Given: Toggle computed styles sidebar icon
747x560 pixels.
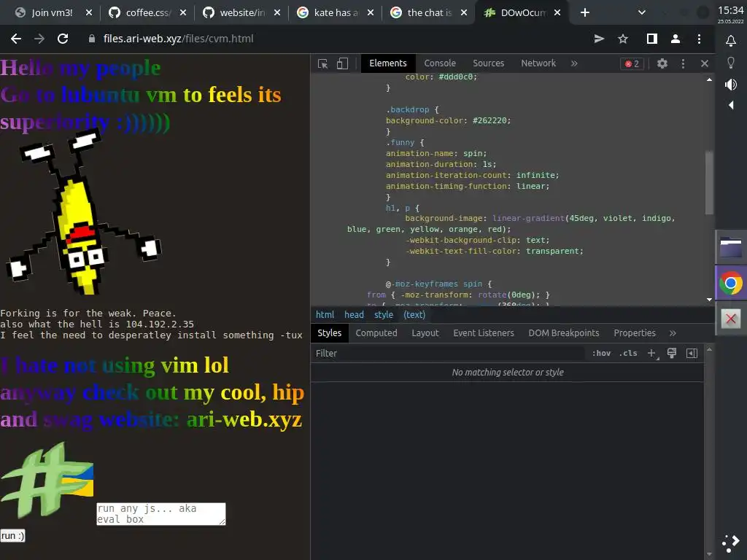Looking at the screenshot, I should 692,354.
